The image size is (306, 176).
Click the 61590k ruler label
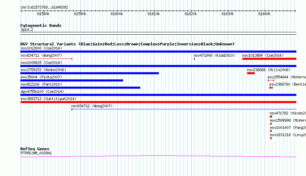[80, 14]
